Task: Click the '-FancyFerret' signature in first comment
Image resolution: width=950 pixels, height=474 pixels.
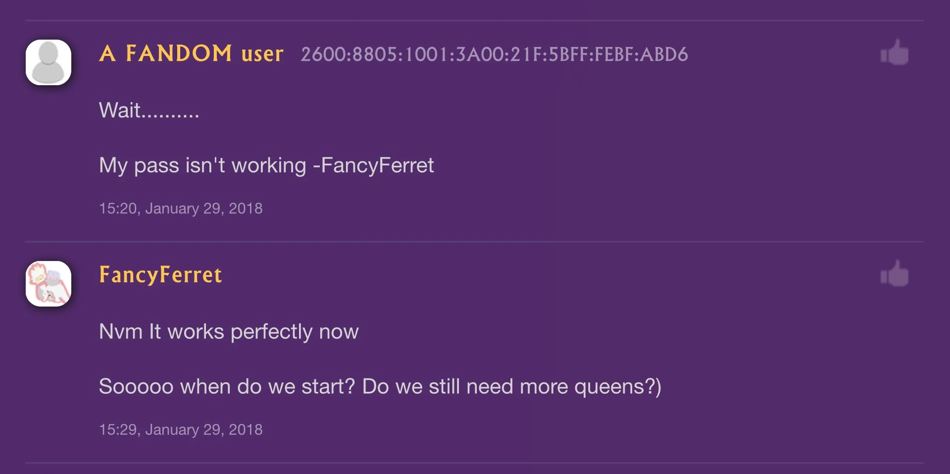Action: [x=374, y=165]
